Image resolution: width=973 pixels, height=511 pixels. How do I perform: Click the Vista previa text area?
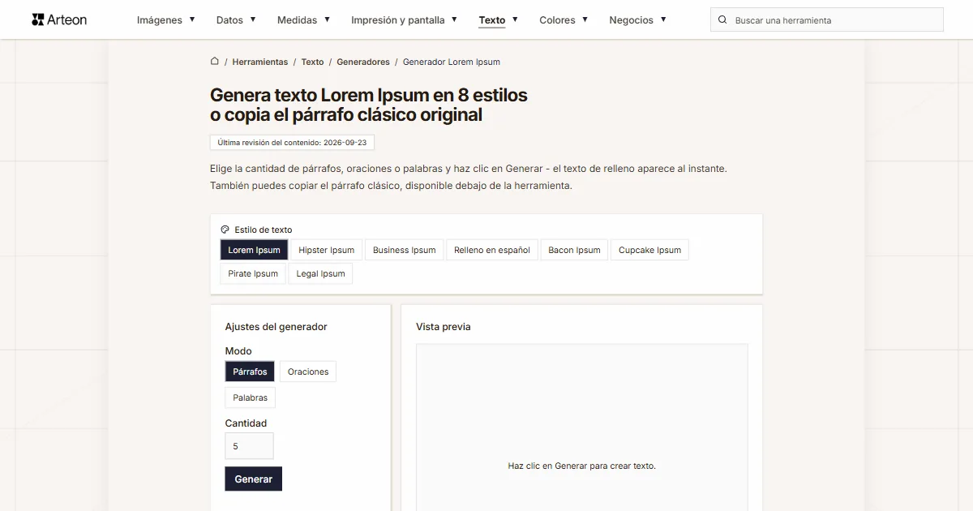[x=582, y=427]
